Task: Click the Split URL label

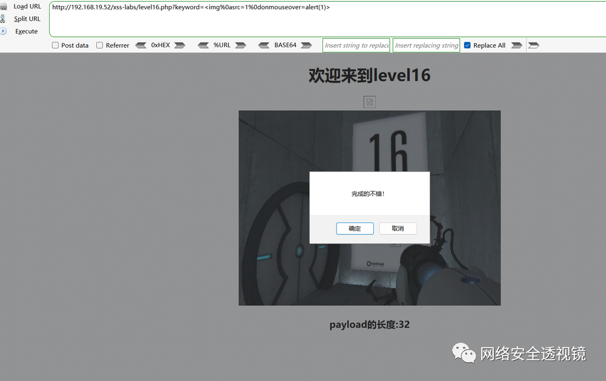Action: (x=27, y=19)
